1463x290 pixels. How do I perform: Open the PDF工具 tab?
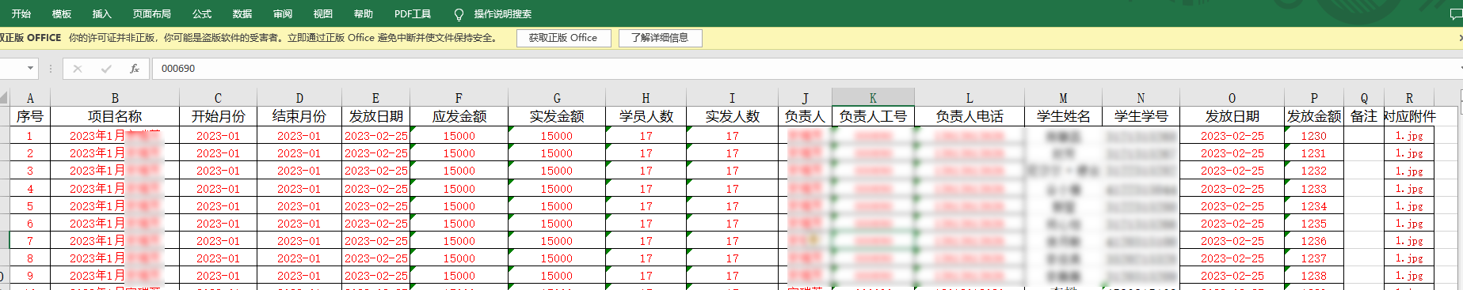pos(413,14)
